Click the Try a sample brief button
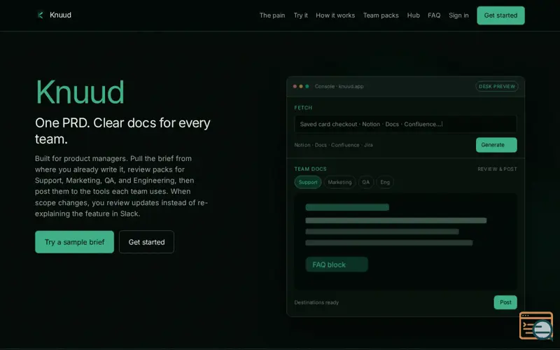This screenshot has width=560, height=350. coord(74,241)
